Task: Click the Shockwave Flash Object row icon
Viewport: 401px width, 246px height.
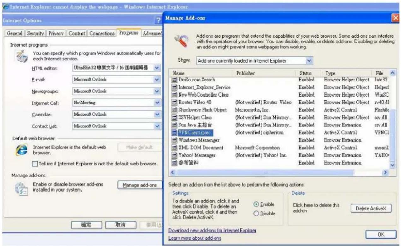Action: click(x=174, y=110)
